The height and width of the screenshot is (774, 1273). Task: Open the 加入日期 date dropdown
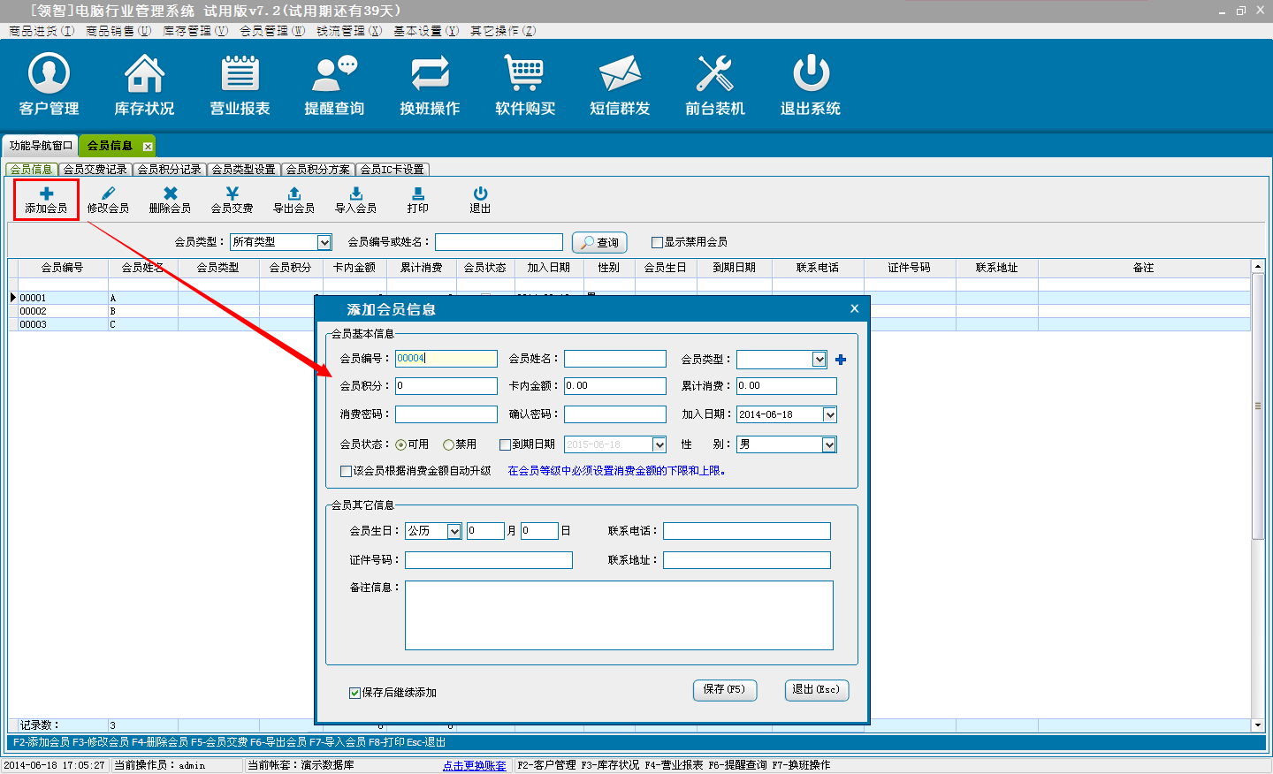(829, 414)
